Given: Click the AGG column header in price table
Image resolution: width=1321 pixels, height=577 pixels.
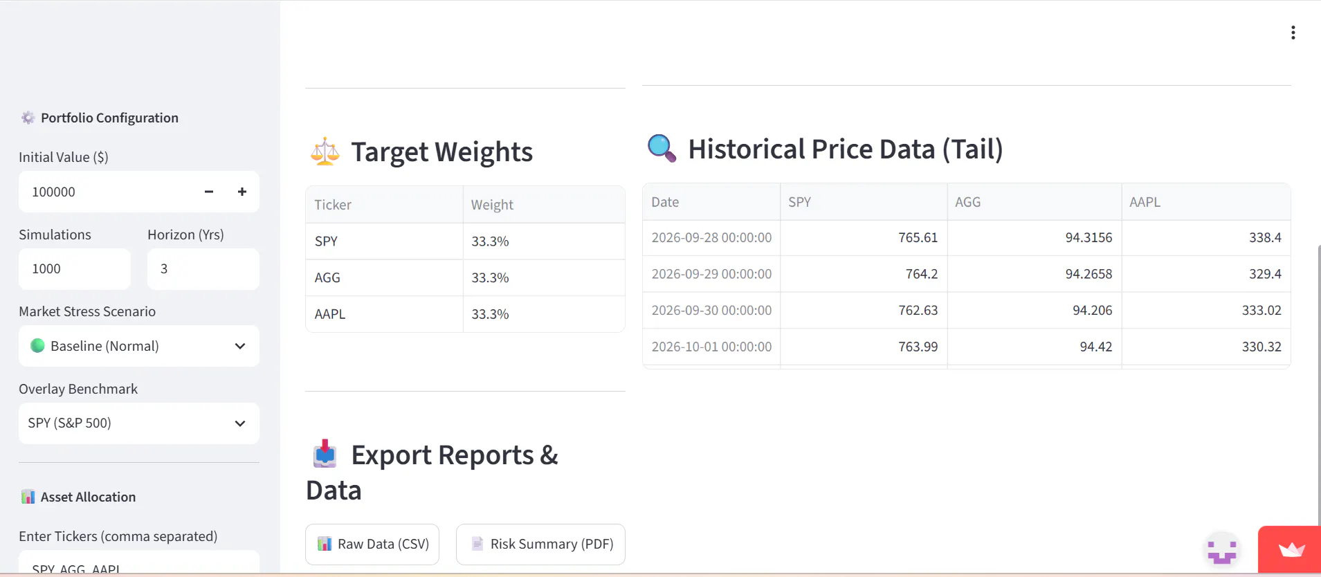Looking at the screenshot, I should pos(1035,202).
